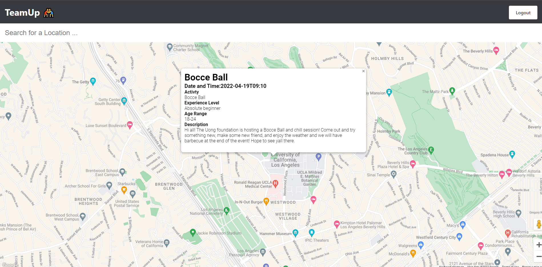The image size is (542, 267).
Task: Click the WESTWOOD VILLAGE neighborhood label
Action: click(x=288, y=216)
